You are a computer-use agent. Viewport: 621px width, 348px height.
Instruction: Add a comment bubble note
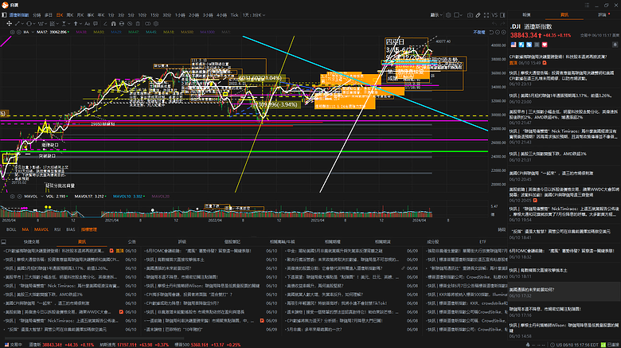96,24
